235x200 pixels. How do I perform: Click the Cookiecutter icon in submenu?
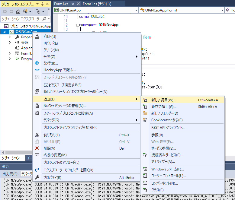coord(145,120)
